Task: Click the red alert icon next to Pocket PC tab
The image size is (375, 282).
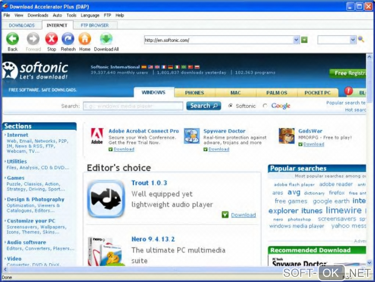Action: pyautogui.click(x=349, y=91)
